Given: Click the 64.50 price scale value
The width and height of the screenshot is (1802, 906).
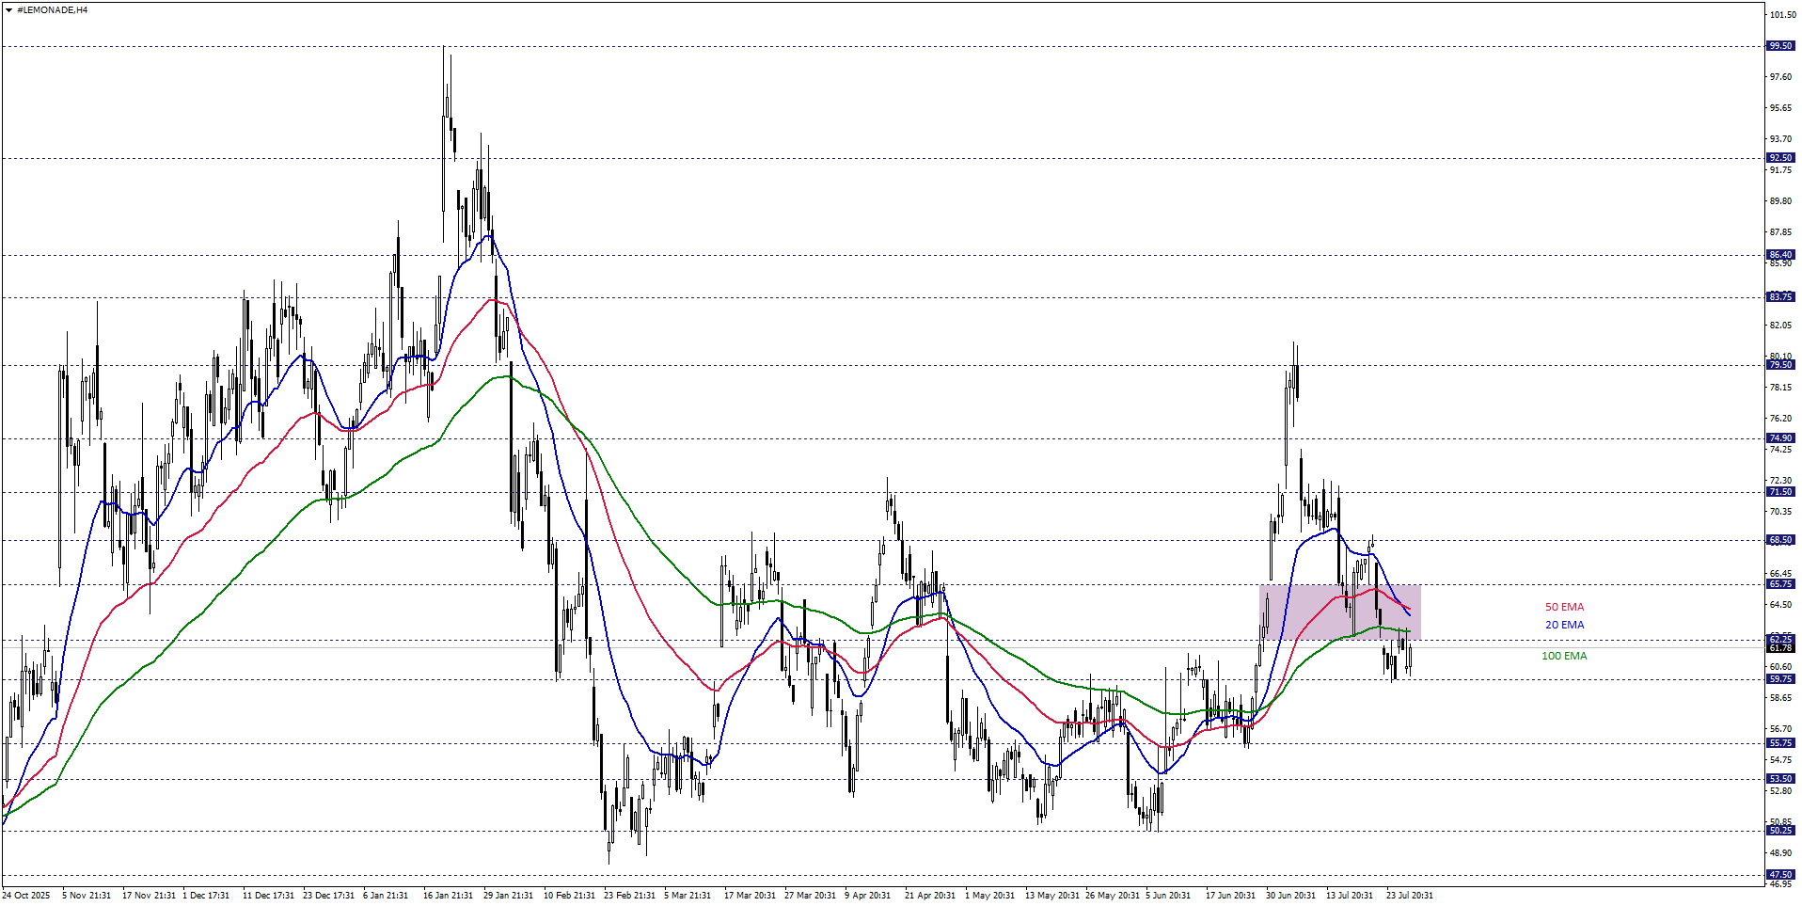Looking at the screenshot, I should (1780, 605).
